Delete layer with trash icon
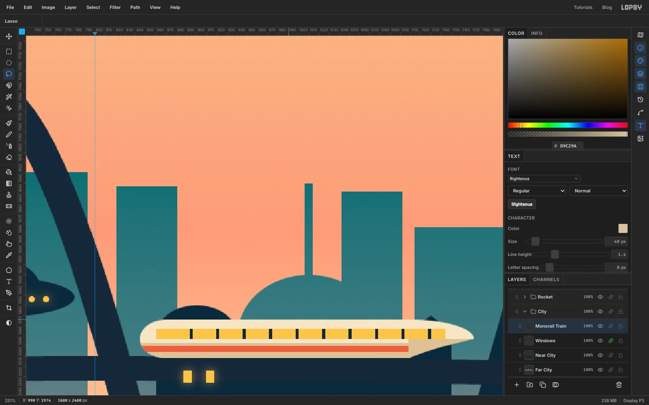Image resolution: width=649 pixels, height=405 pixels. tap(619, 385)
